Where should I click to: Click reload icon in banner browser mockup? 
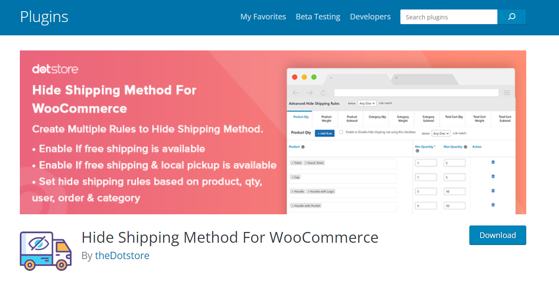(x=323, y=93)
